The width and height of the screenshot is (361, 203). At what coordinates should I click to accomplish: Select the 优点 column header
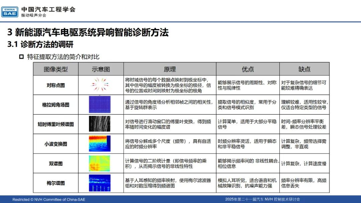(248, 69)
